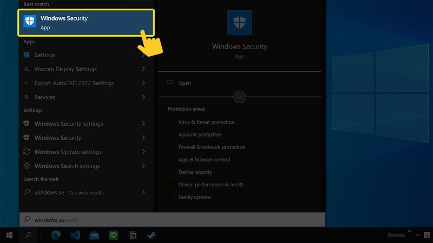Open the Mail app on the taskbar

pos(94,235)
